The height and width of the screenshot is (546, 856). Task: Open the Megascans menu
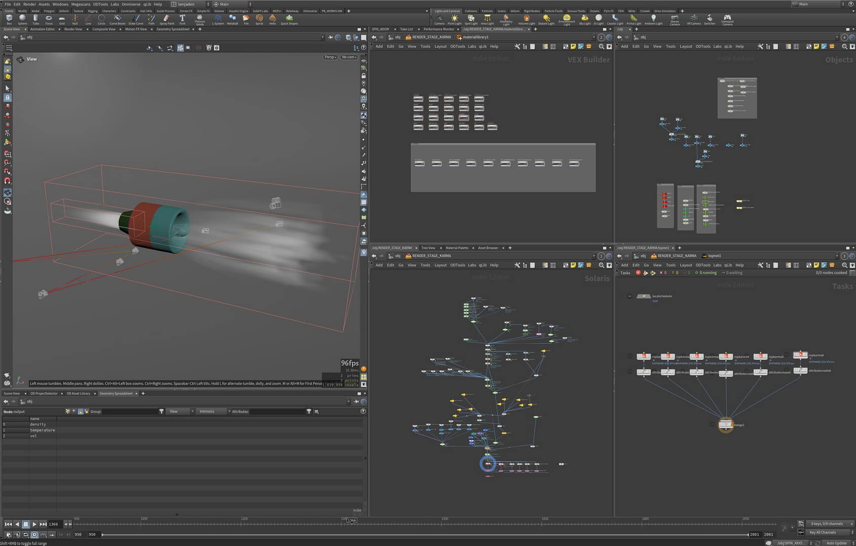(x=80, y=4)
